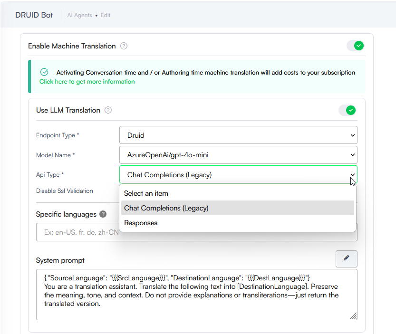Grab the System prompt resize handle

coord(353,316)
